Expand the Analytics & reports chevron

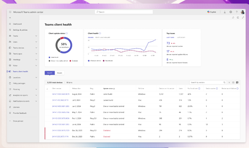(x=36, y=95)
